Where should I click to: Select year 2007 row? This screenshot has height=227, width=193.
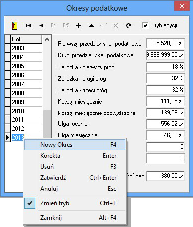pos(26,84)
